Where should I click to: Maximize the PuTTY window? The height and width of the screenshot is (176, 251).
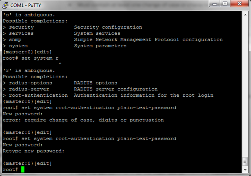pyautogui.click(x=225, y=4)
